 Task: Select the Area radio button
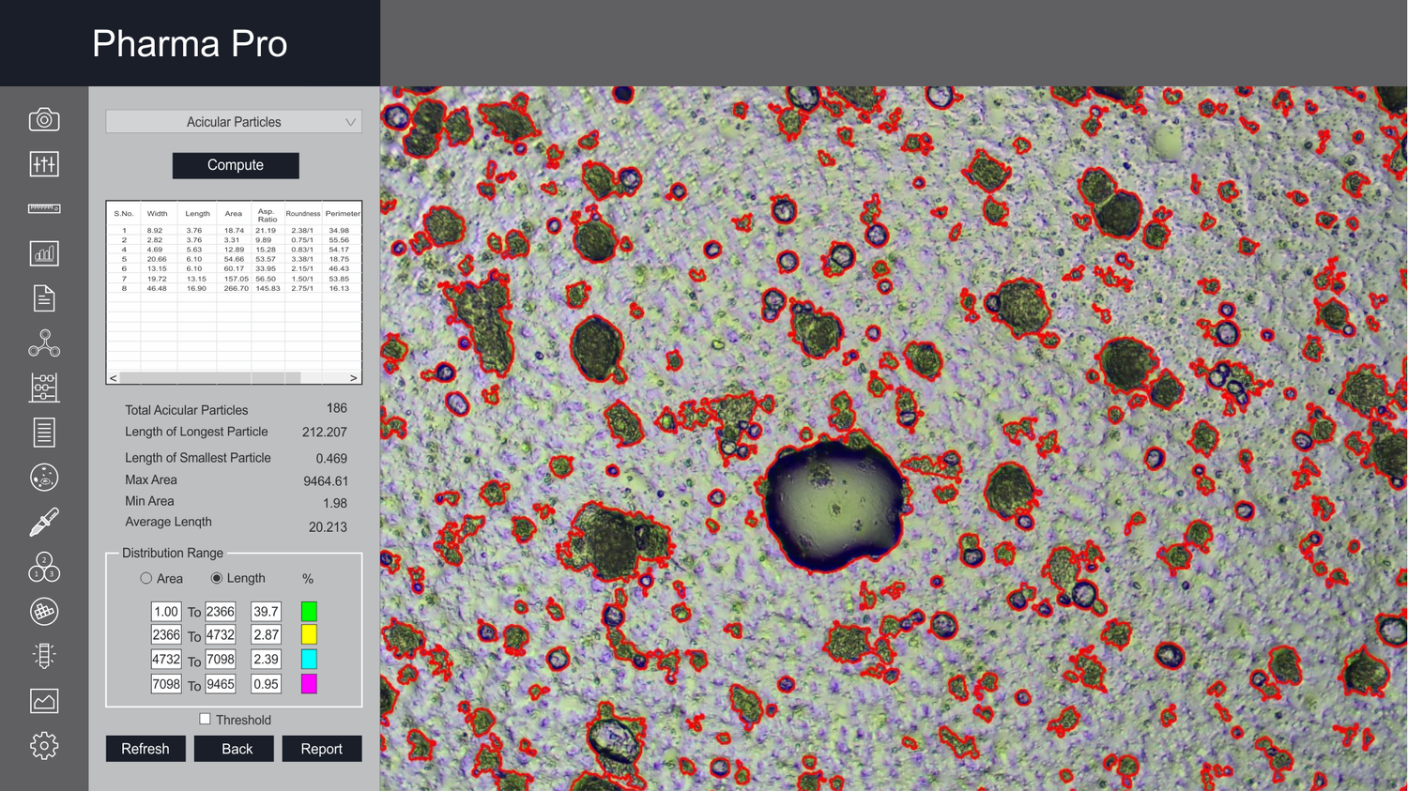pos(146,578)
